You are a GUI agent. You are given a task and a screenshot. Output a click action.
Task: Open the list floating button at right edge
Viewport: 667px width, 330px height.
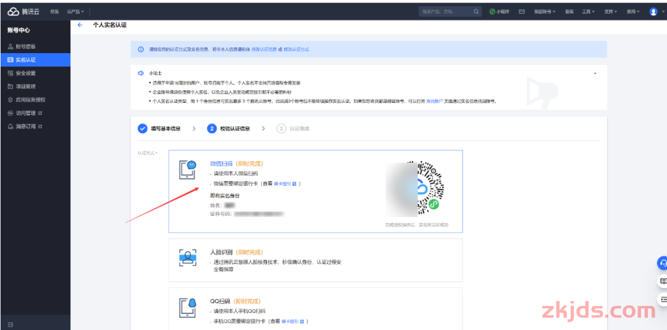pyautogui.click(x=662, y=299)
